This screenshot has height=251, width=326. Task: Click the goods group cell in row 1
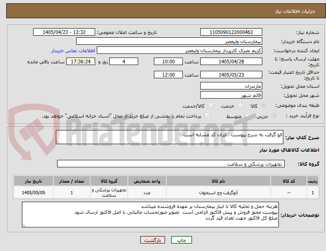(x=109, y=193)
